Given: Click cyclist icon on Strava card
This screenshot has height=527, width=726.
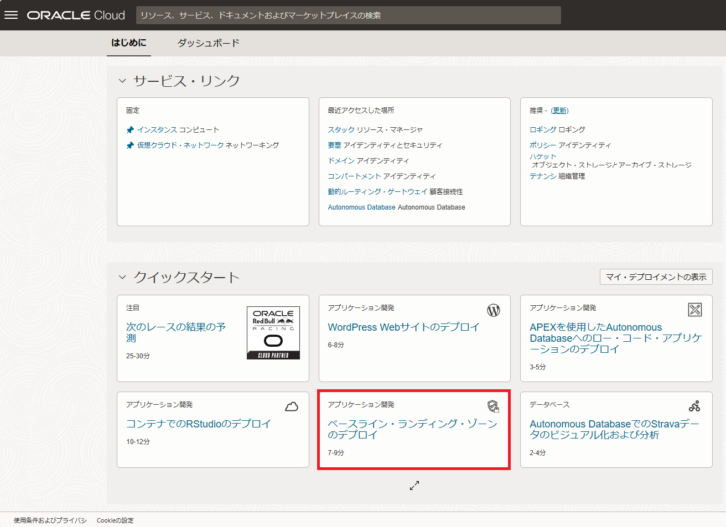Looking at the screenshot, I should (694, 406).
